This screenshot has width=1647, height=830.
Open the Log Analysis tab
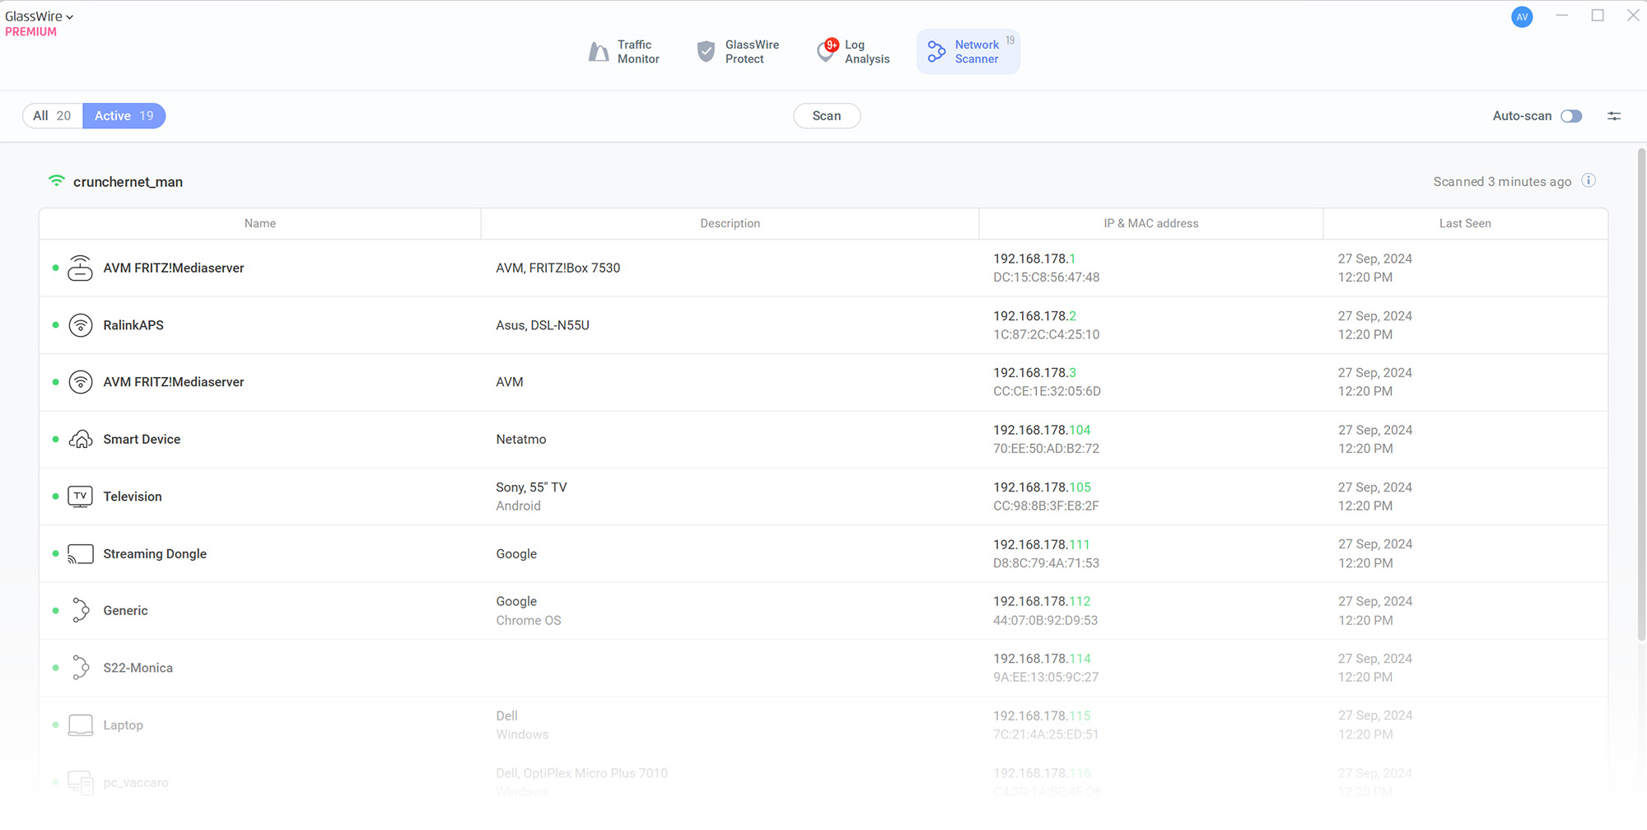pos(853,52)
